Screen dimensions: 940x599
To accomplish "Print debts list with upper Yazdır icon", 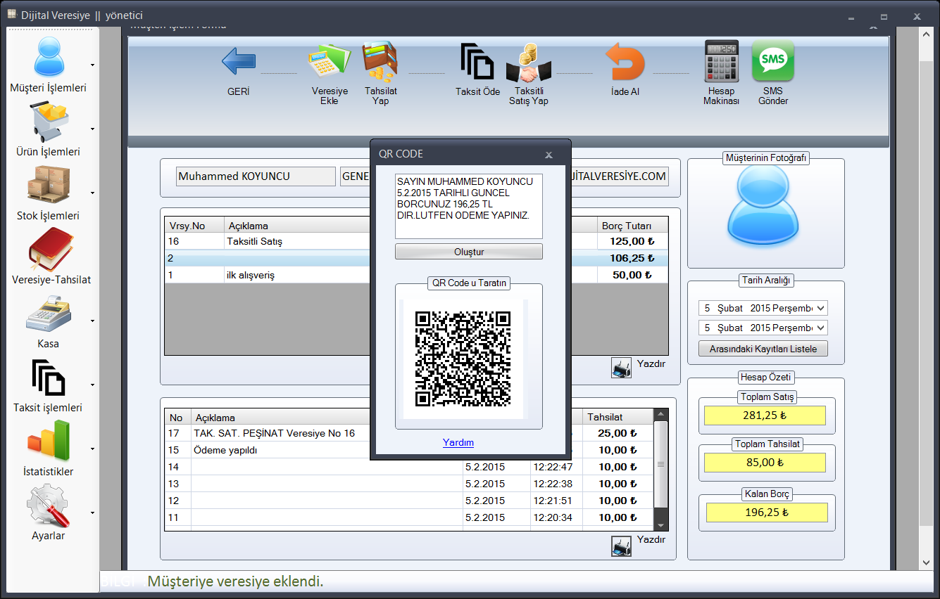I will pos(621,368).
